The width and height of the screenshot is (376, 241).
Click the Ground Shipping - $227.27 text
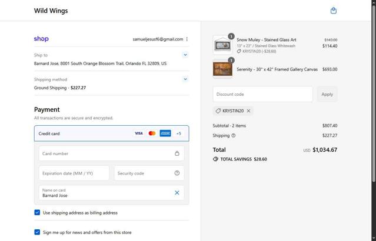(x=60, y=88)
